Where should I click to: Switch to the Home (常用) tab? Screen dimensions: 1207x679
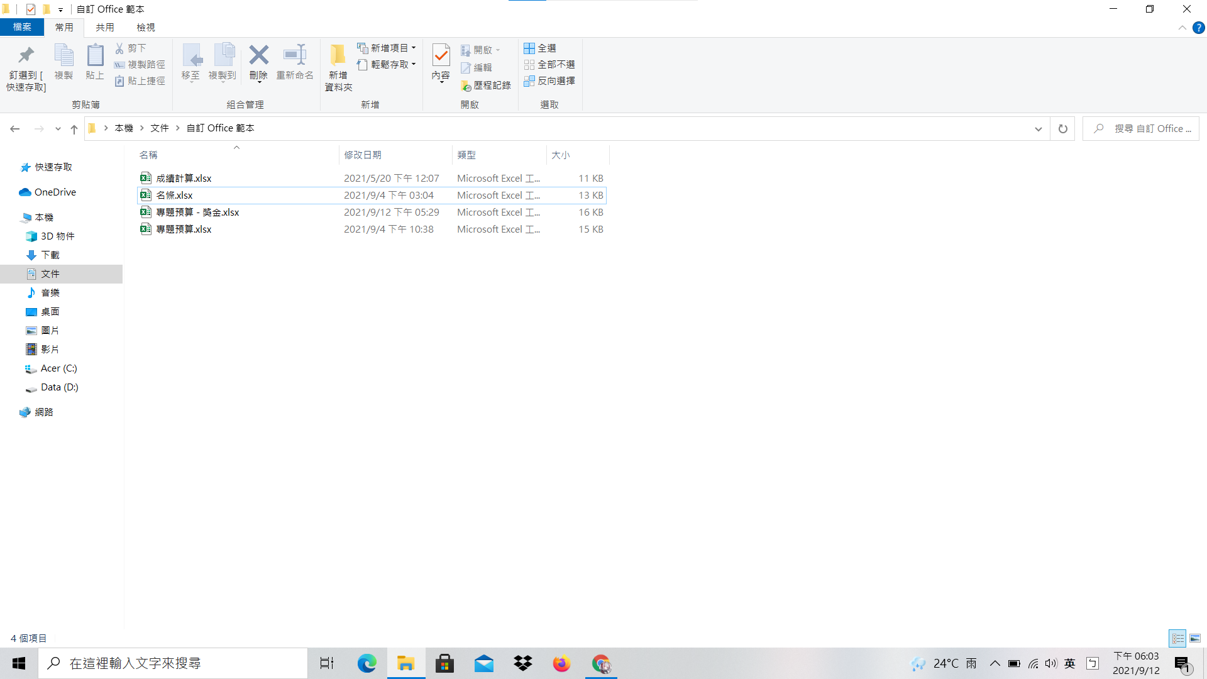click(64, 28)
